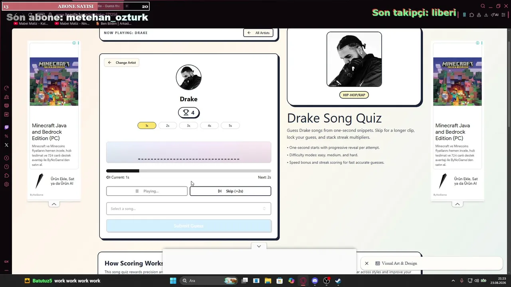
Task: Click Drake's round avatar in the game card
Action: 188,77
